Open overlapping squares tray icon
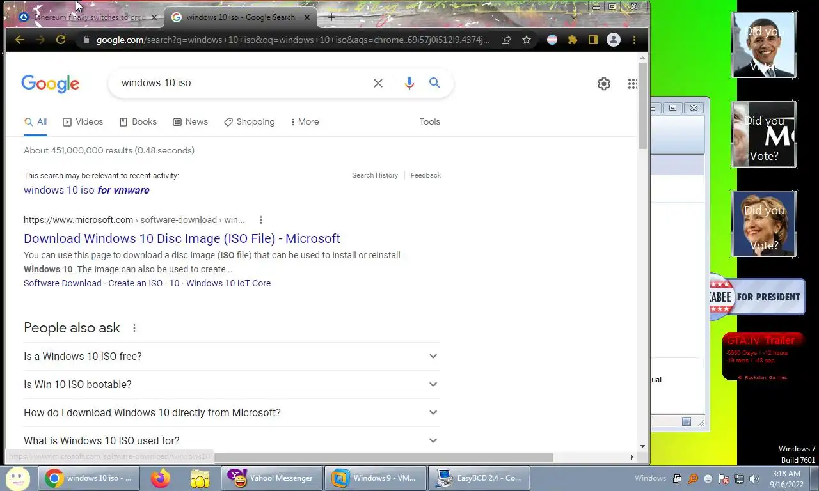The height and width of the screenshot is (491, 819). [x=678, y=478]
